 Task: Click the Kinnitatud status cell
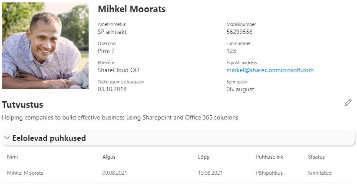click(321, 173)
